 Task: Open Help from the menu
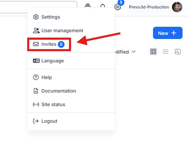[x=71, y=77]
